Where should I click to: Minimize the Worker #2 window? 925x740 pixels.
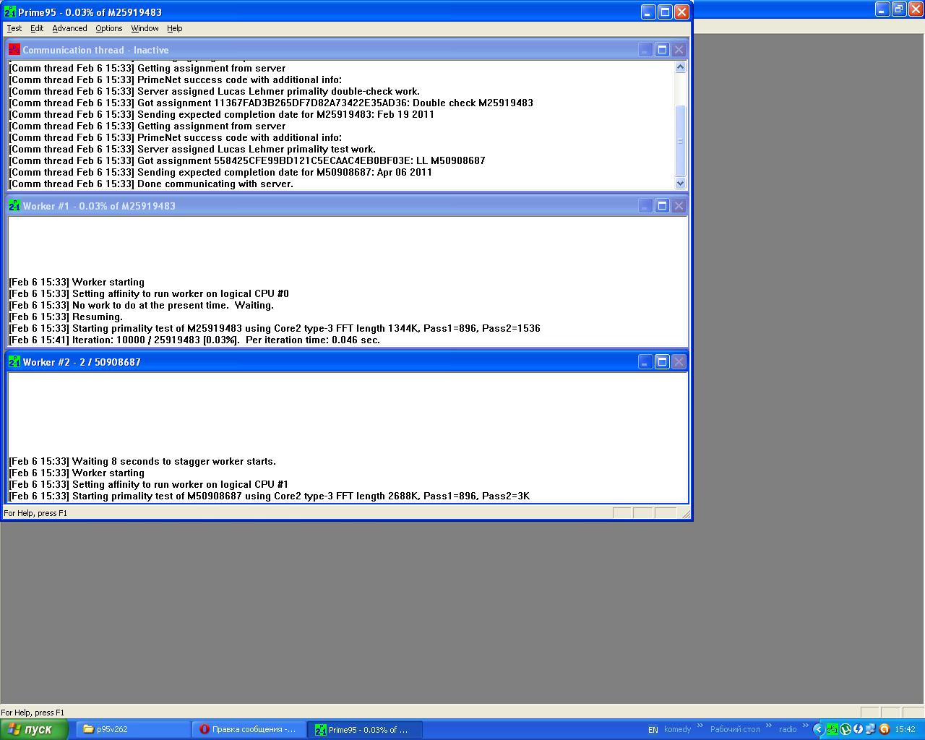click(645, 362)
